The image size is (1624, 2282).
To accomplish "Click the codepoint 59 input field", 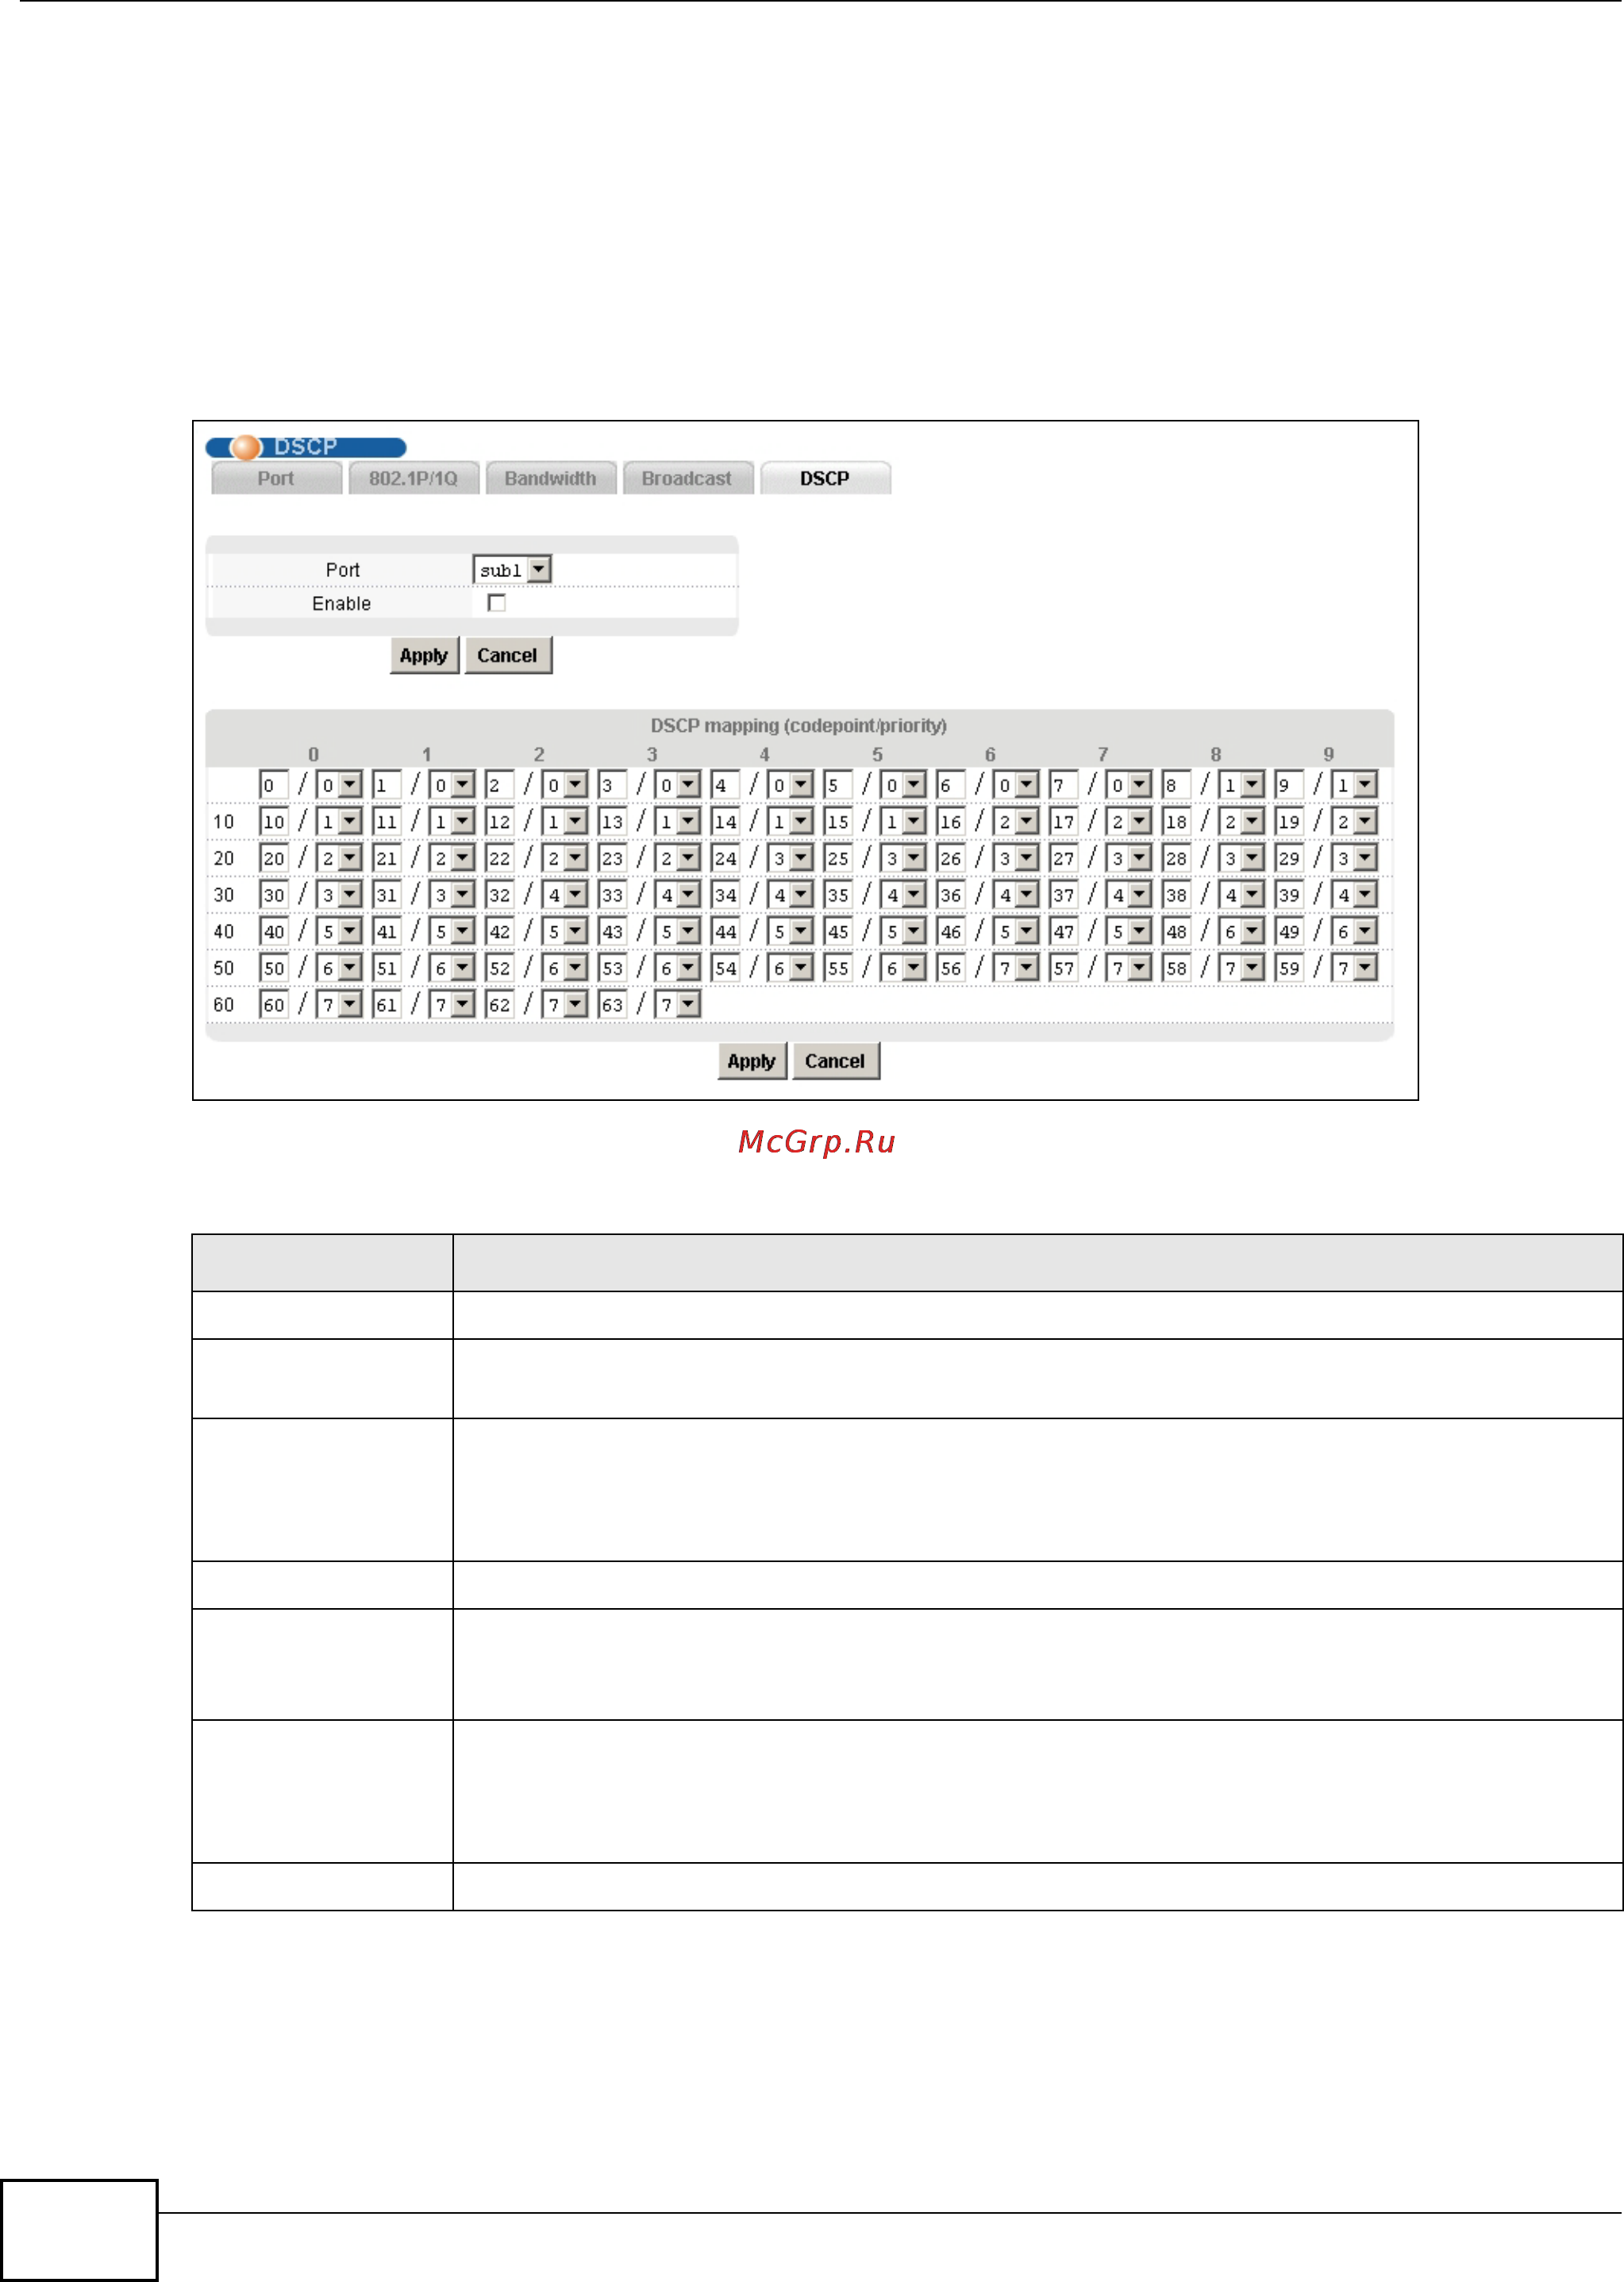I will click(x=1288, y=968).
